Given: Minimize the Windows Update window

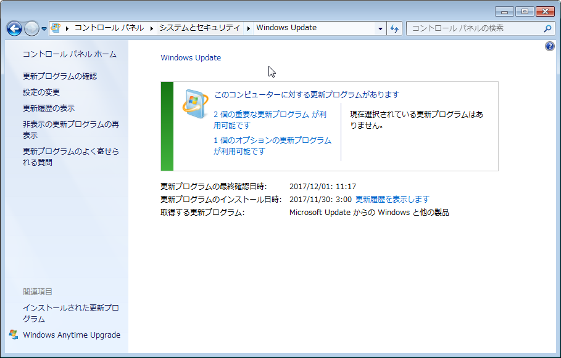Looking at the screenshot, I should point(504,12).
